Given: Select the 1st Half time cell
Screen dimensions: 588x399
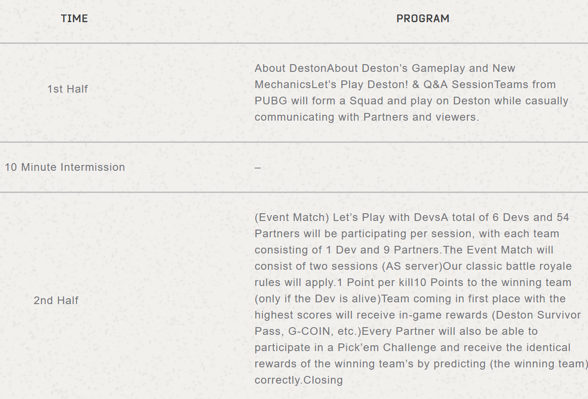Looking at the screenshot, I should [67, 89].
